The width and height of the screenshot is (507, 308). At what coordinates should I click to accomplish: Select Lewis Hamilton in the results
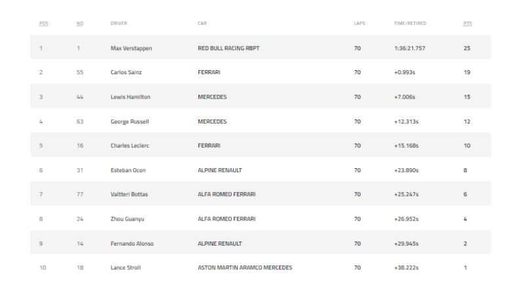pos(130,97)
